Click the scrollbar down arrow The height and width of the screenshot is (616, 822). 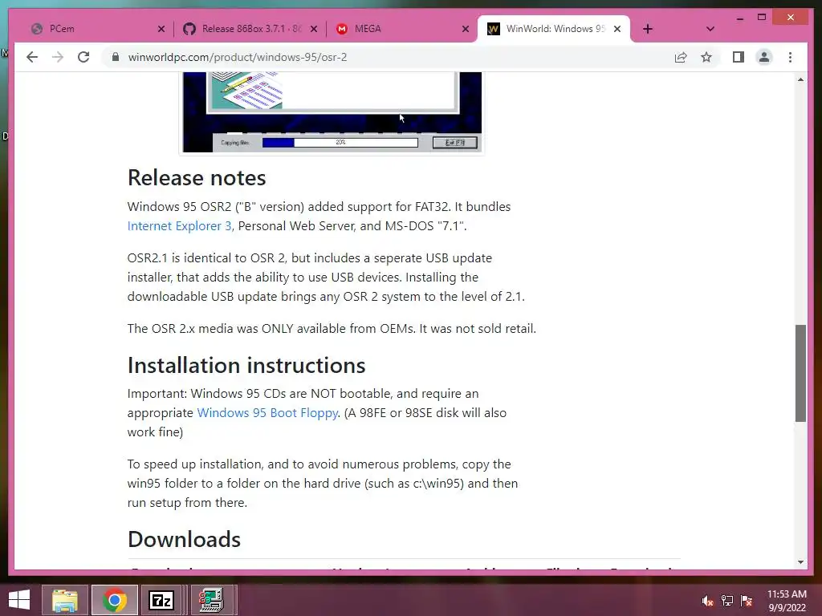pyautogui.click(x=800, y=562)
